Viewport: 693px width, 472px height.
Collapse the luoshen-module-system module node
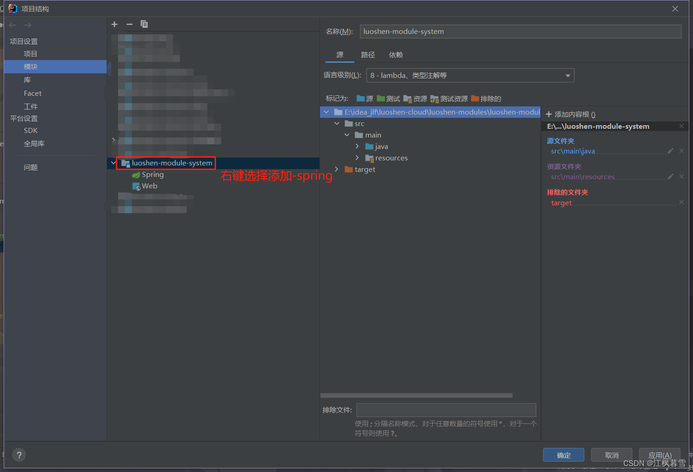(x=113, y=163)
